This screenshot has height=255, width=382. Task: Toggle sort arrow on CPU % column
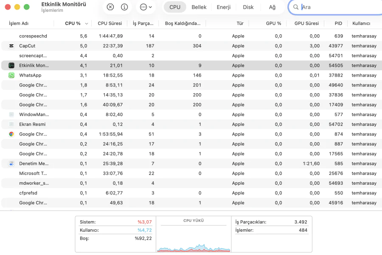(x=87, y=24)
